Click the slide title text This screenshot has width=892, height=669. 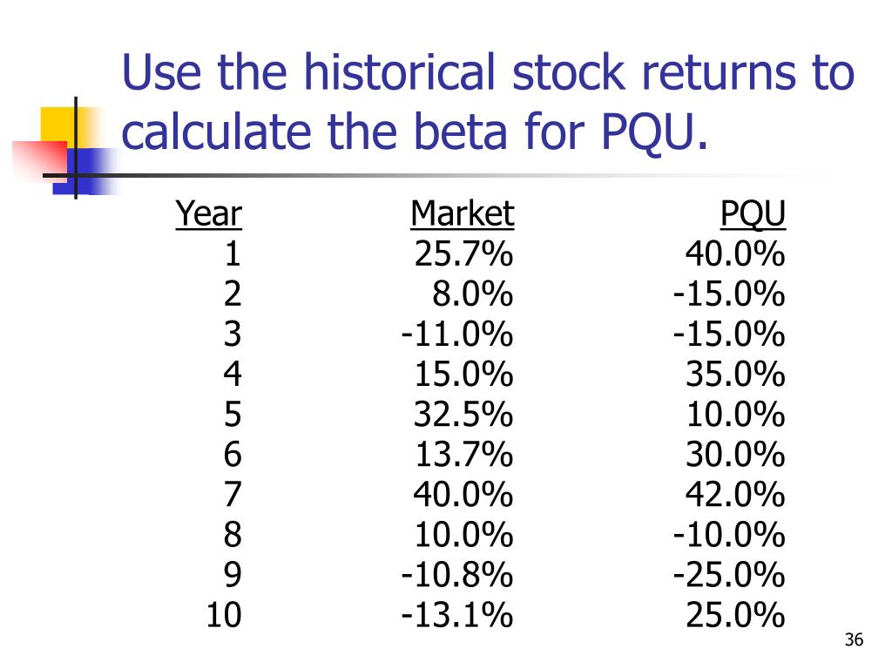click(488, 103)
